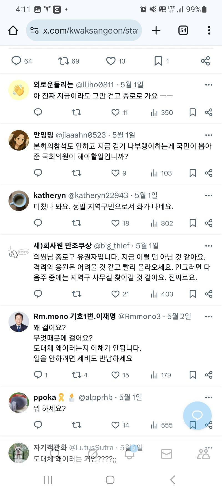Open a new browser tab
The height and width of the screenshot is (493, 222).
point(156,31)
